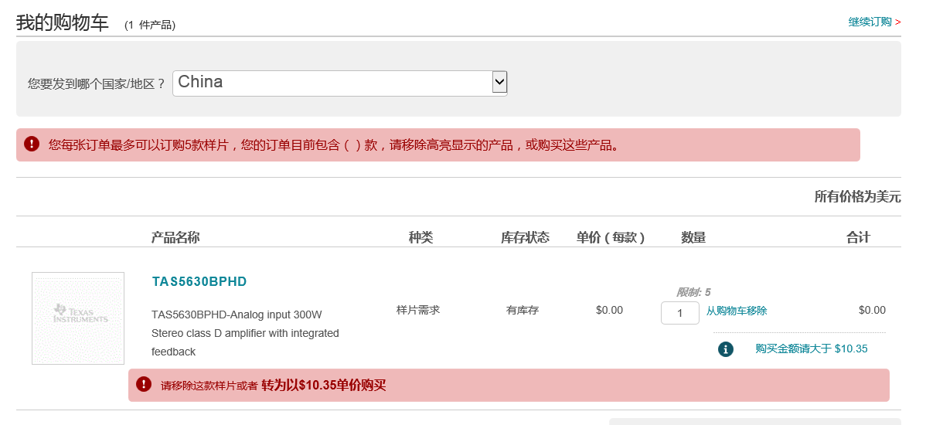Click the 合计 column header
The height and width of the screenshot is (425, 943).
coord(858,237)
